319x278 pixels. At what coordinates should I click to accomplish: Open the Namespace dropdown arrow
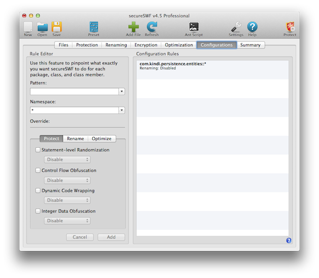[x=122, y=110]
